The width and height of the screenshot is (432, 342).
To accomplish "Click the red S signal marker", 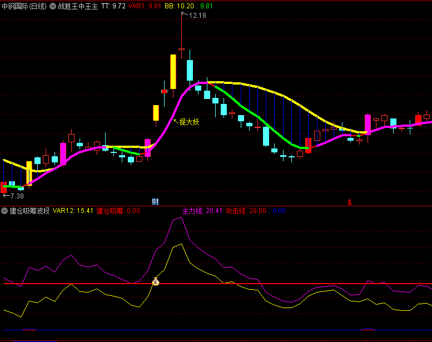I will pyautogui.click(x=349, y=202).
